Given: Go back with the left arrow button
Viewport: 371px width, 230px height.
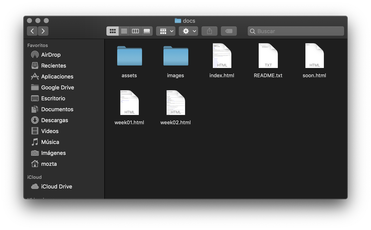Looking at the screenshot, I should click(x=32, y=31).
